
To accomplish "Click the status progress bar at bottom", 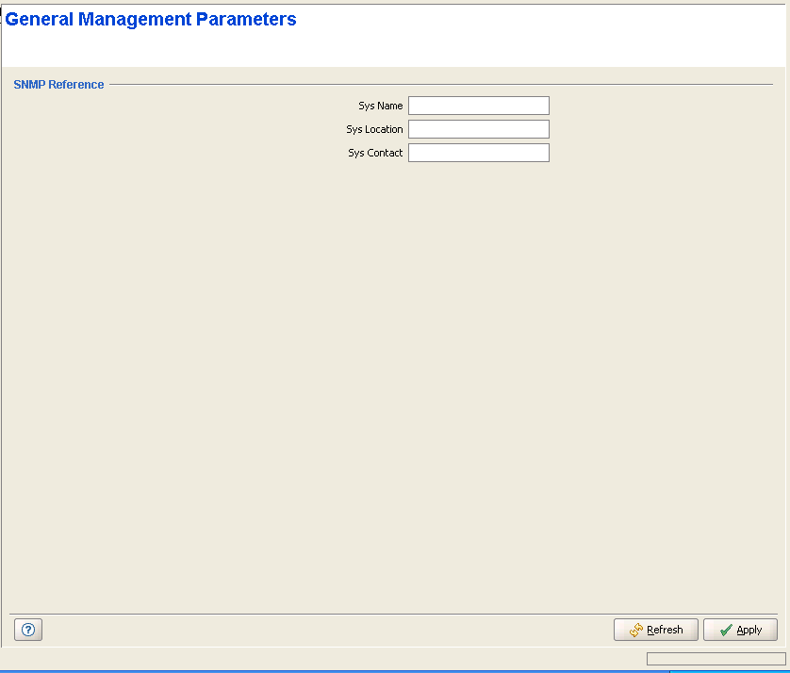I will 716,659.
